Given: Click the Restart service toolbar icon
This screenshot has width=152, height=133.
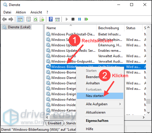Looking at the screenshot, I should [x=86, y=19].
